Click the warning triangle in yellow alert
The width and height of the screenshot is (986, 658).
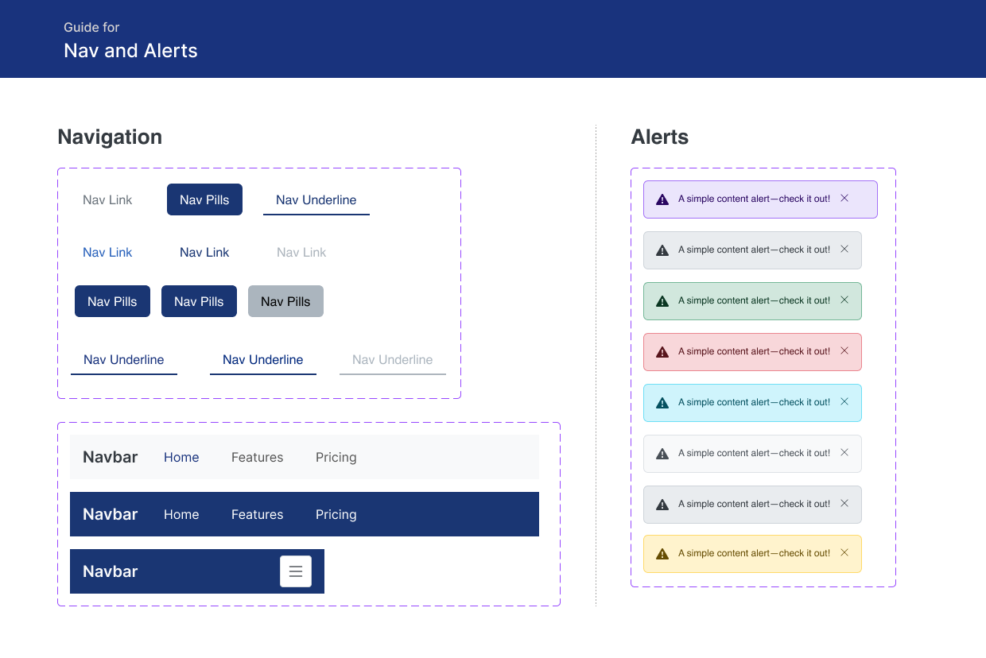click(x=662, y=554)
